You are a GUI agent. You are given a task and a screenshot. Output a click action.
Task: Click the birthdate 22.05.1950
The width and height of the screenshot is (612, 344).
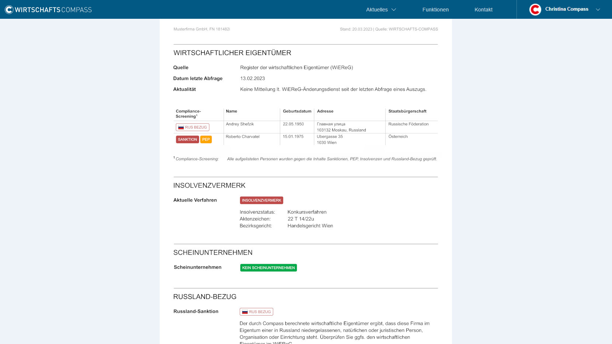click(x=293, y=124)
